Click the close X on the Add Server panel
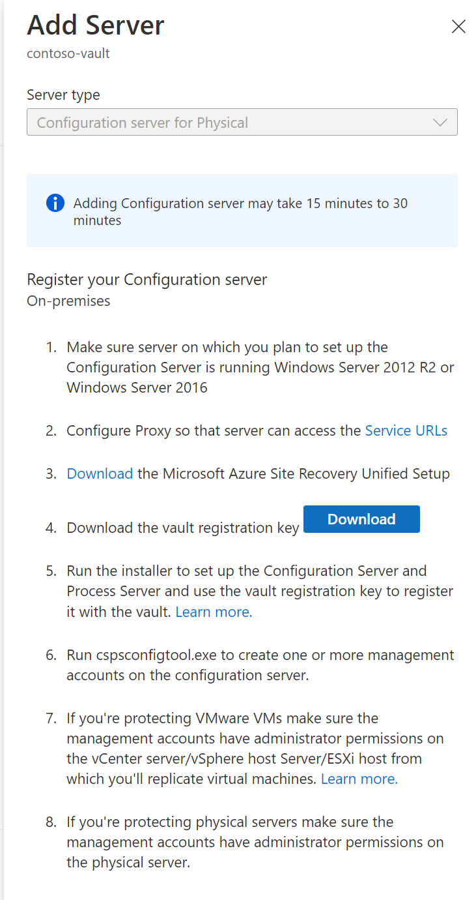The height and width of the screenshot is (900, 476). coord(458,27)
